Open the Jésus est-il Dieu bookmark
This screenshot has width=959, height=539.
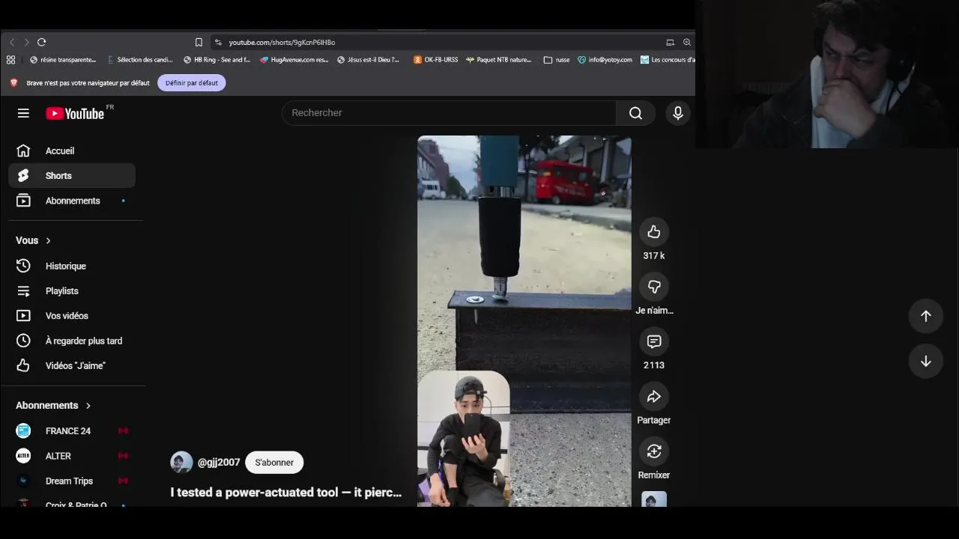click(369, 60)
